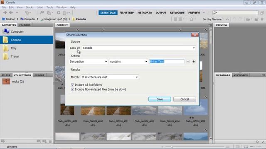
Task: Click delete collection trash icon
Action: point(50,142)
